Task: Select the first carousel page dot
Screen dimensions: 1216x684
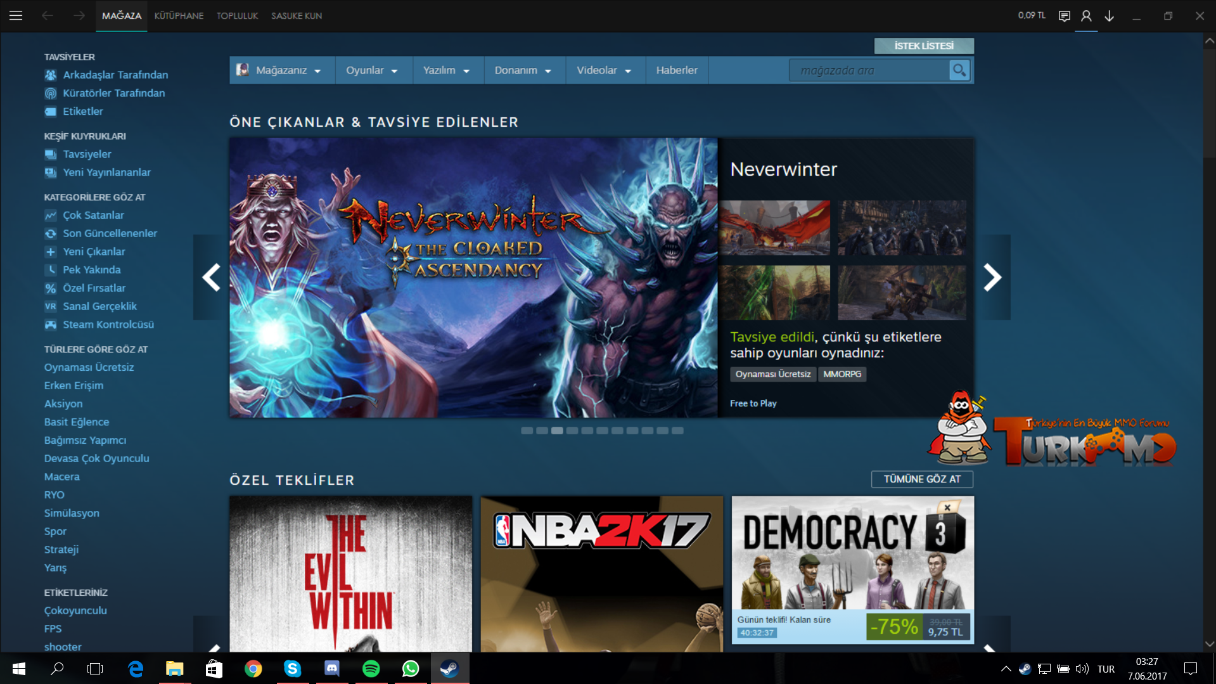Action: click(527, 430)
